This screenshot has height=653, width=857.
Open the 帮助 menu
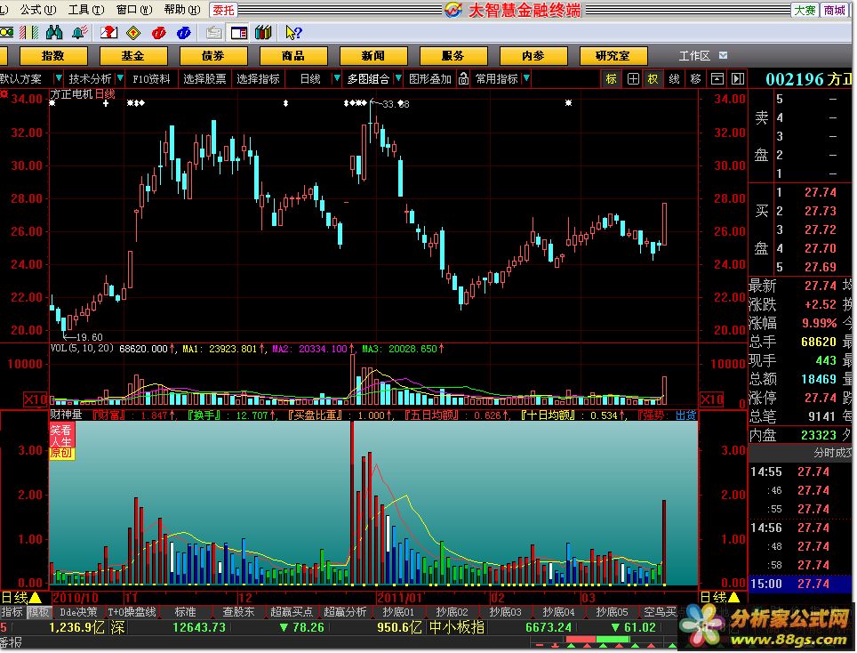(182, 9)
